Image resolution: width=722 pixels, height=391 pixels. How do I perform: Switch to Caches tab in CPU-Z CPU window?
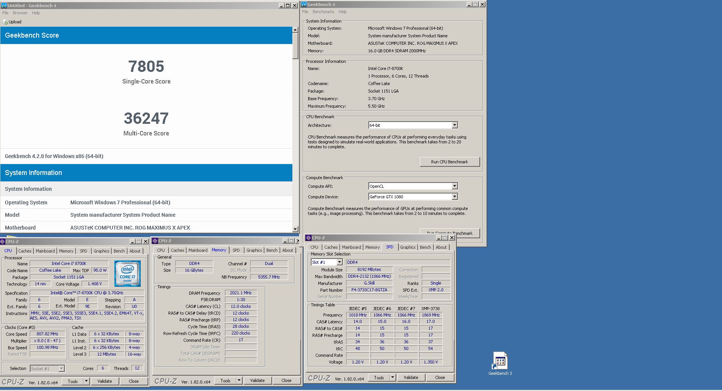tap(25, 251)
